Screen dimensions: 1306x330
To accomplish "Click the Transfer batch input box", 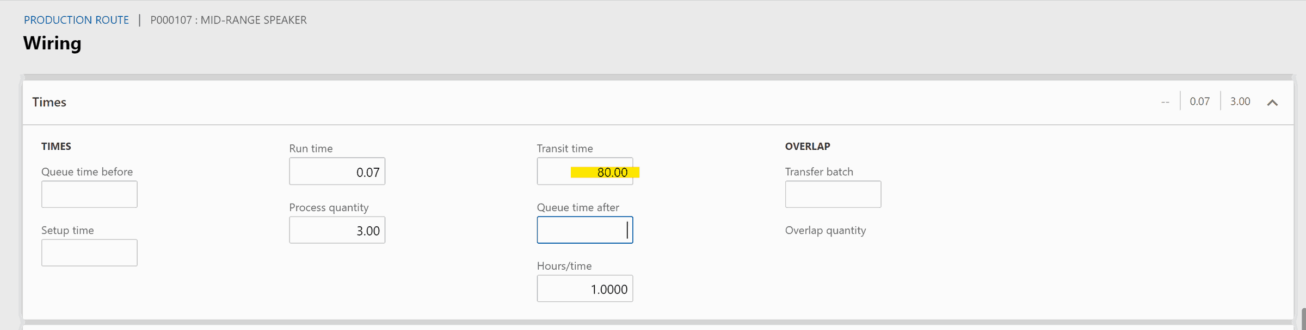I will click(833, 194).
